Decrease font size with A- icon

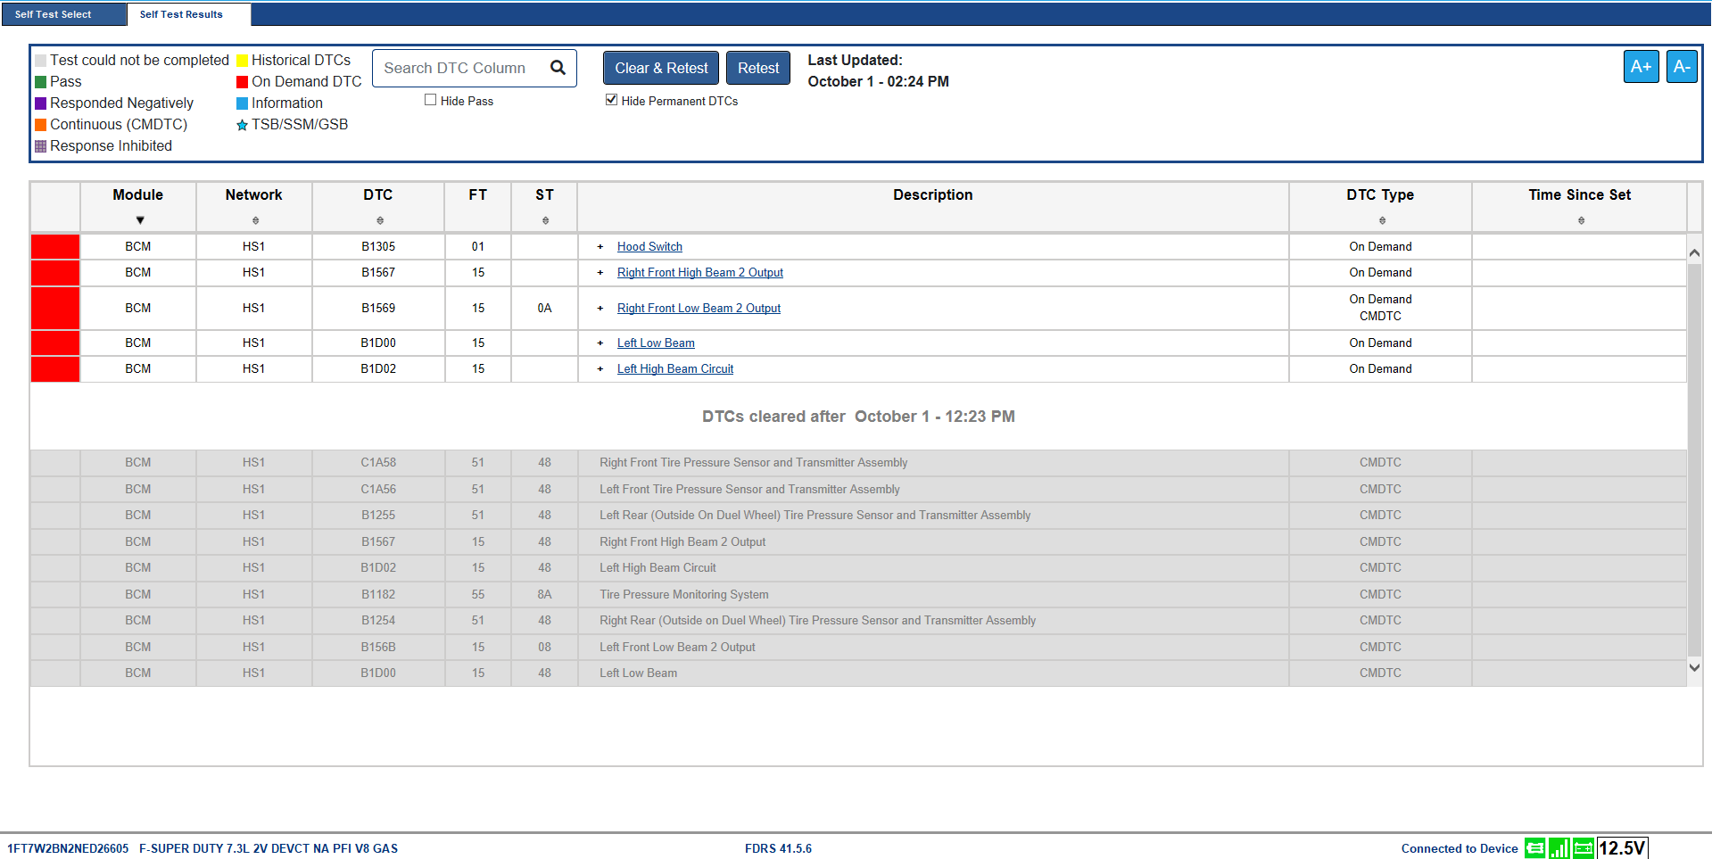(x=1682, y=67)
